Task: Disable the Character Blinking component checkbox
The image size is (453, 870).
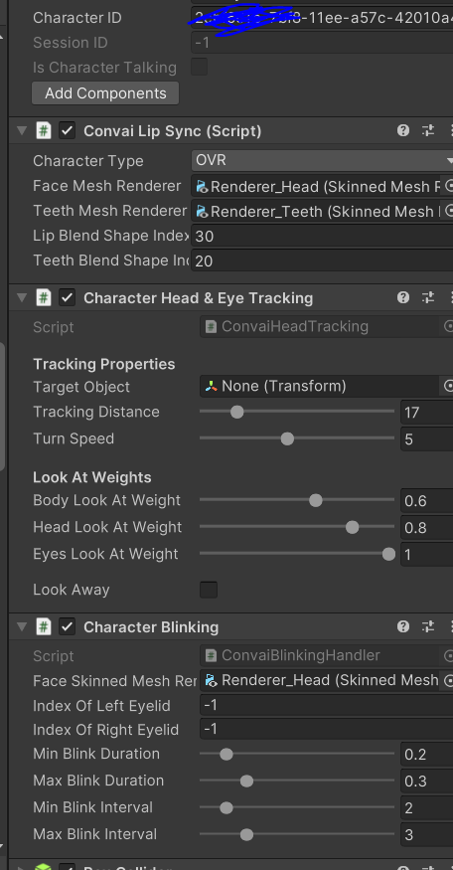Action: point(68,626)
